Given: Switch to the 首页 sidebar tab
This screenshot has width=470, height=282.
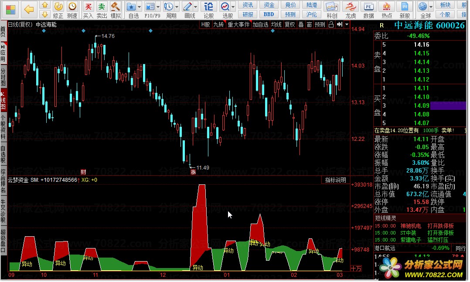Looking at the screenshot, I should tap(3, 31).
